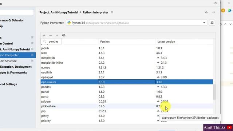Select the parsel package row
Image resolution: width=233 pixels, height=131 pixels.
click(x=127, y=92)
